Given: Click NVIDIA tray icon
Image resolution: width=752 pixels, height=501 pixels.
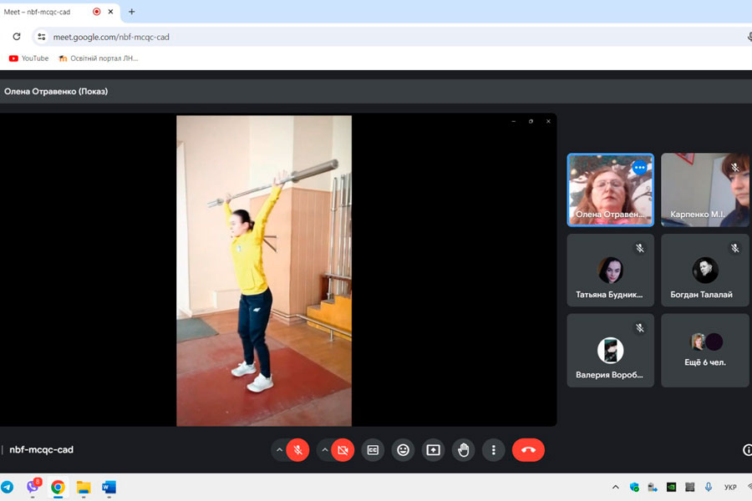Looking at the screenshot, I should pyautogui.click(x=672, y=487).
